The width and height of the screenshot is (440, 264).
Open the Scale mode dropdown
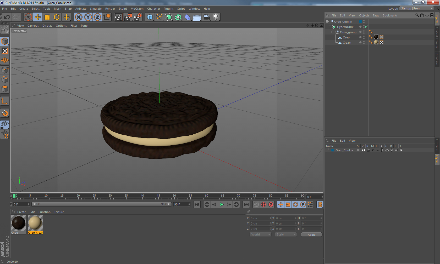[x=286, y=234]
